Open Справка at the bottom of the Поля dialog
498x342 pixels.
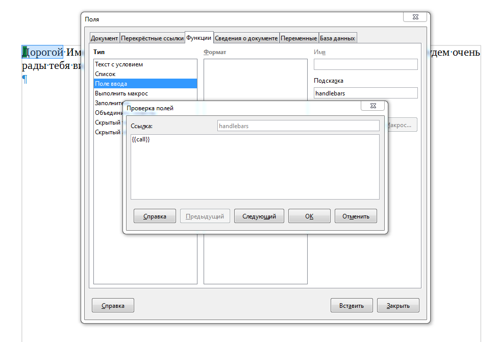click(113, 306)
